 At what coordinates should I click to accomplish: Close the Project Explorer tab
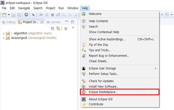point(42,22)
